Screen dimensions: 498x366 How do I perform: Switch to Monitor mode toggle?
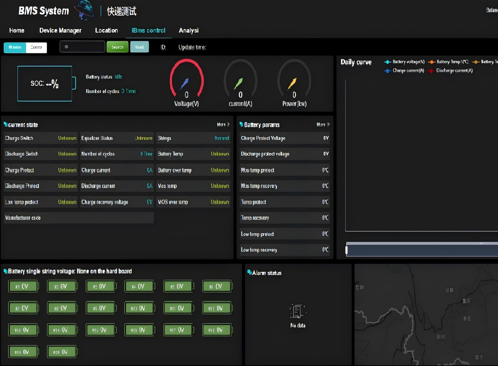[15, 47]
